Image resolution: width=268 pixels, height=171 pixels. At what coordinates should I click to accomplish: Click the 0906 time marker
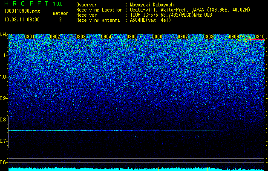point(157,37)
